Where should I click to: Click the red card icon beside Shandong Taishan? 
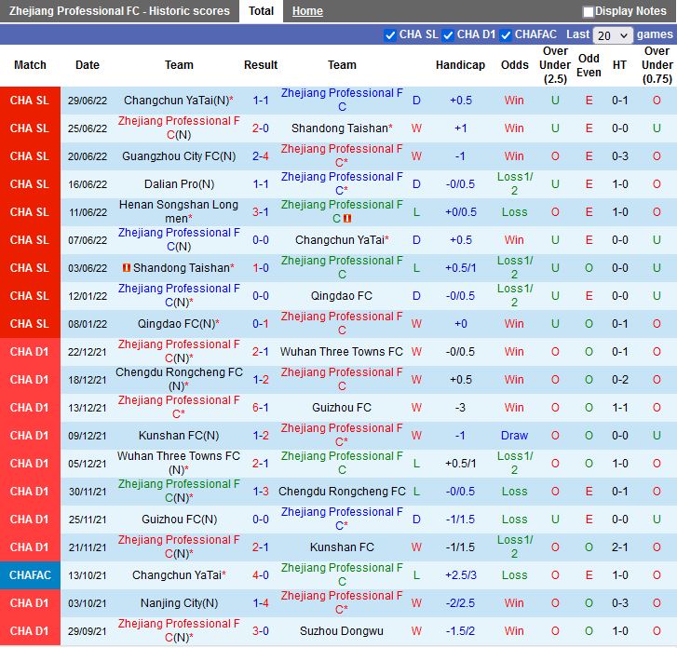tap(127, 268)
